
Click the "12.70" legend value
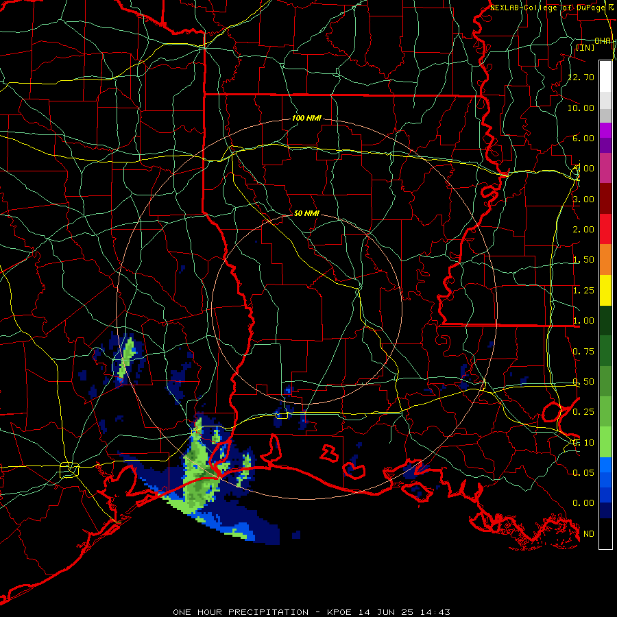tap(581, 77)
